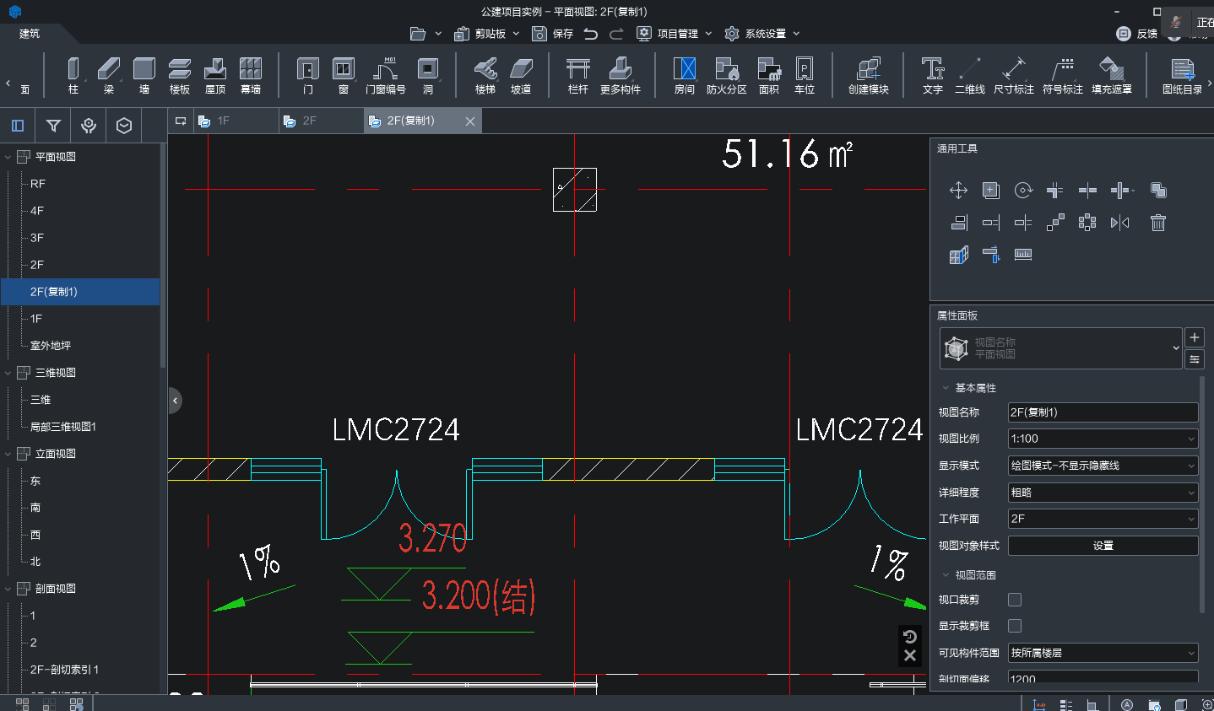Viewport: 1214px width, 711px height.
Task: Select the Door (门) tool
Action: [x=308, y=75]
